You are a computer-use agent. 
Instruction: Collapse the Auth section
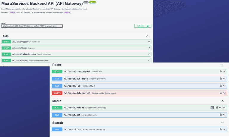tap(147, 36)
